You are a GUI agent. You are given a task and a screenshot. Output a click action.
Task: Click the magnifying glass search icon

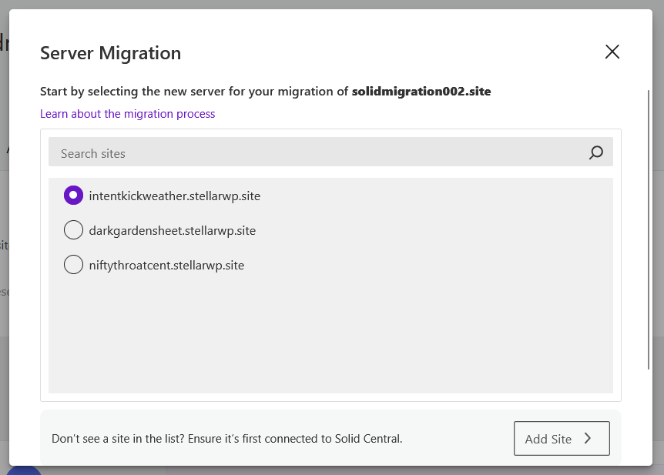(x=595, y=153)
